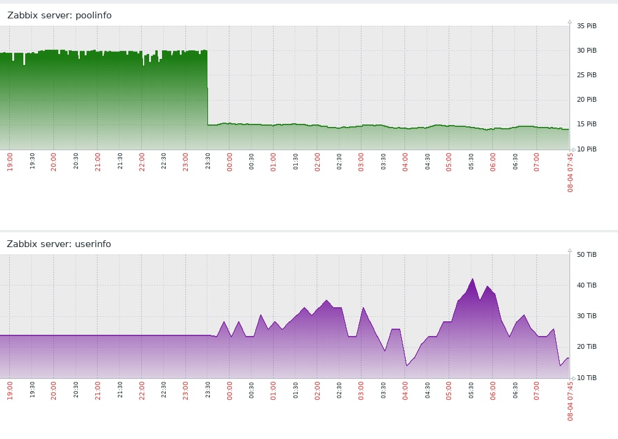Click 19:00 time label under poolinfo graph
This screenshot has height=439, width=618.
tap(10, 162)
